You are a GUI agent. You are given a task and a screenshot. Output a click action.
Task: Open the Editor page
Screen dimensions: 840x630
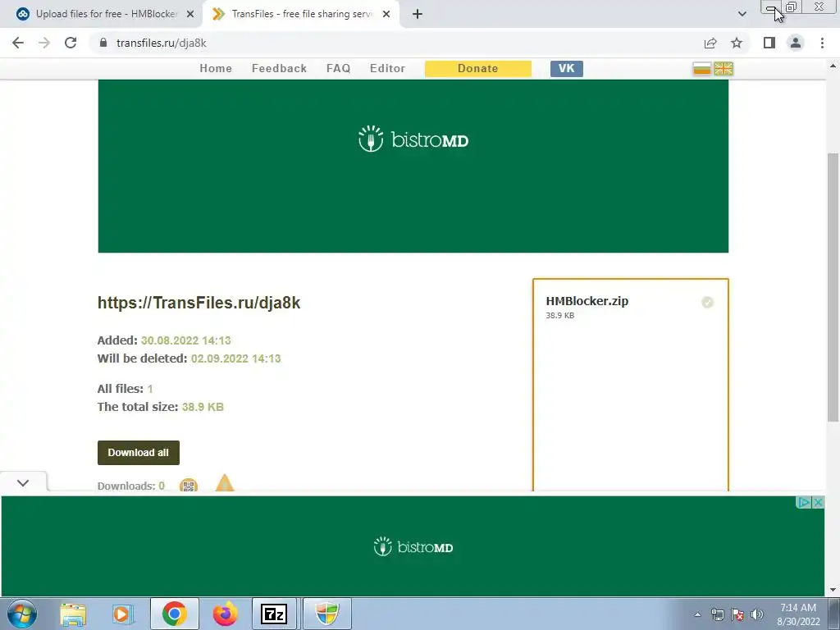pyautogui.click(x=387, y=69)
